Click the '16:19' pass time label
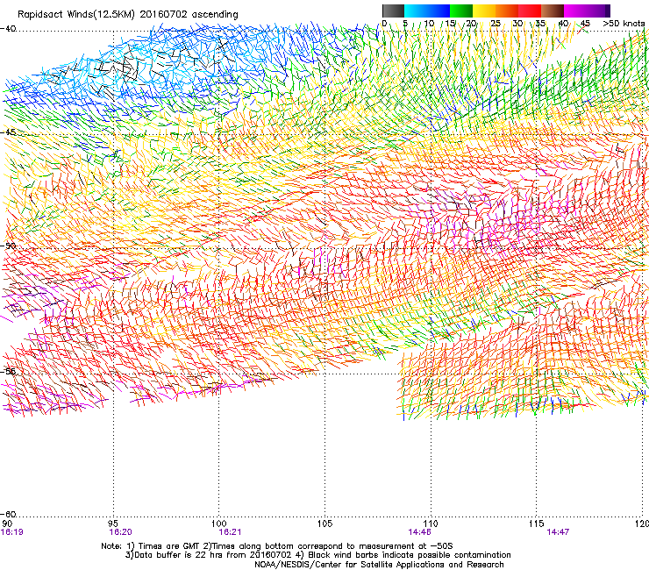The image size is (649, 570). point(12,532)
